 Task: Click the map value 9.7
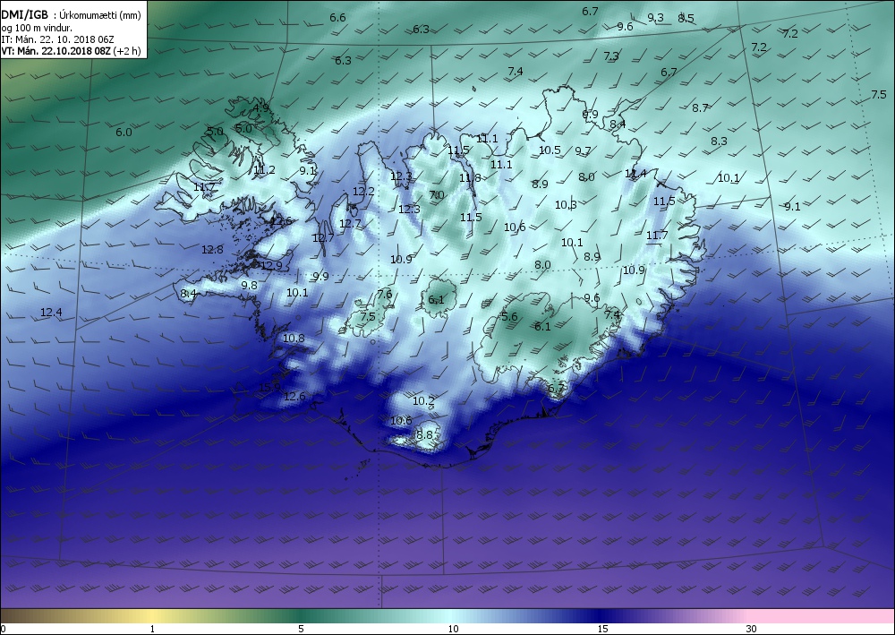583,150
